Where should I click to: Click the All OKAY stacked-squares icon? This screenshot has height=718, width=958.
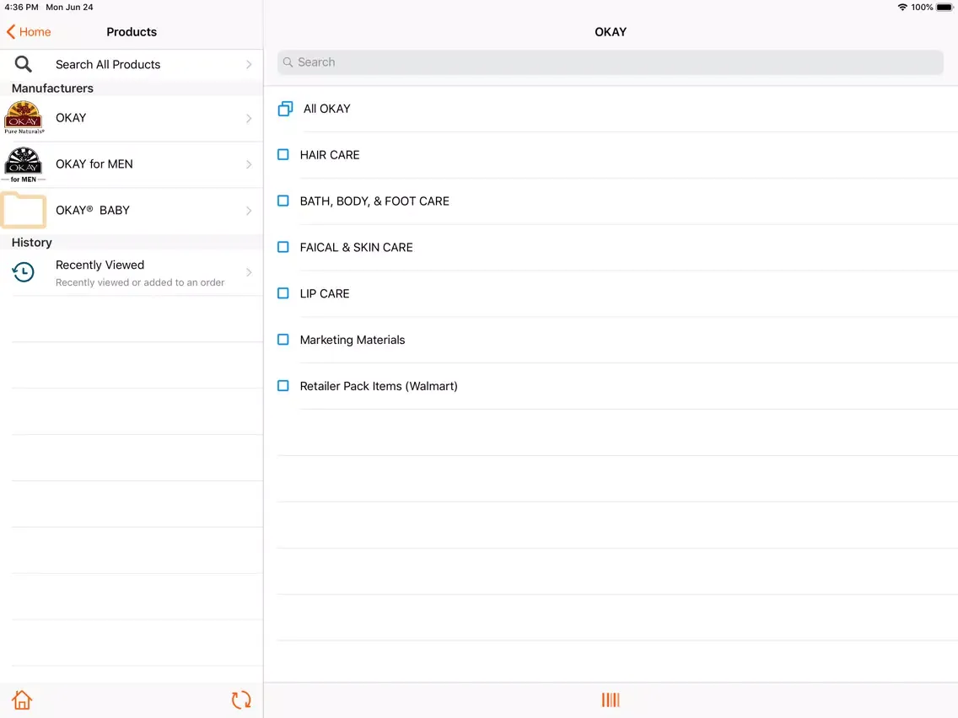coord(285,109)
